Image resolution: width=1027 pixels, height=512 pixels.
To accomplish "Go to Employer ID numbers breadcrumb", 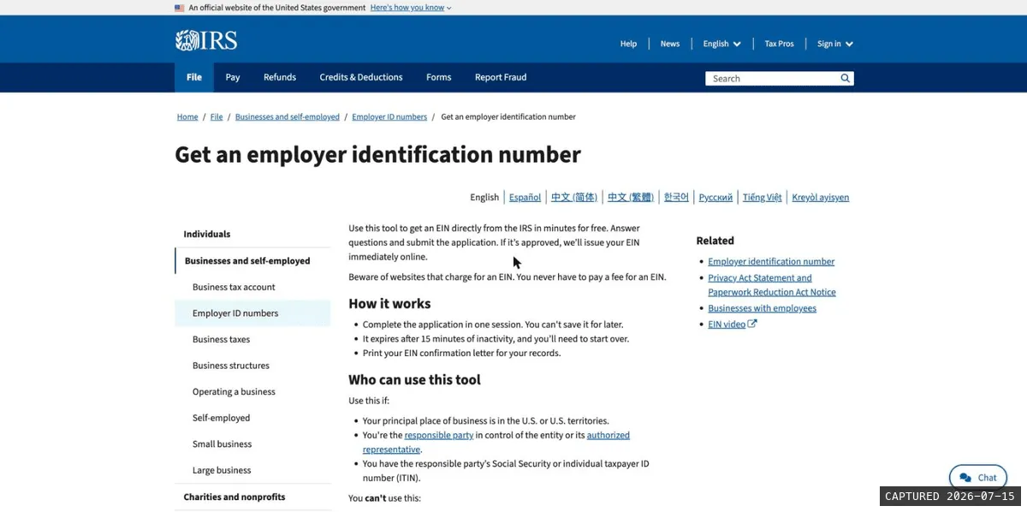I will coord(389,116).
